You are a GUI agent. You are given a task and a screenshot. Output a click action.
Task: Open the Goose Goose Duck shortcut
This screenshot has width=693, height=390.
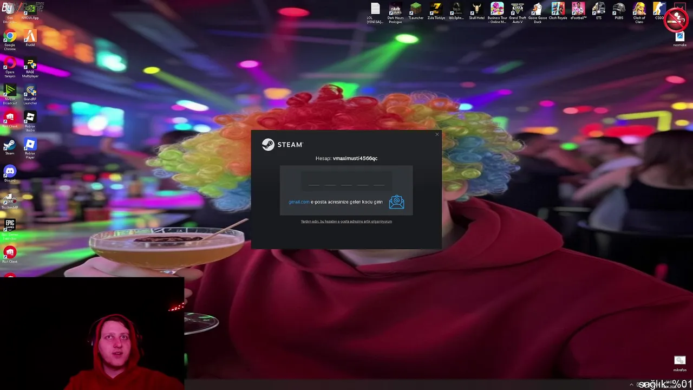click(x=538, y=13)
